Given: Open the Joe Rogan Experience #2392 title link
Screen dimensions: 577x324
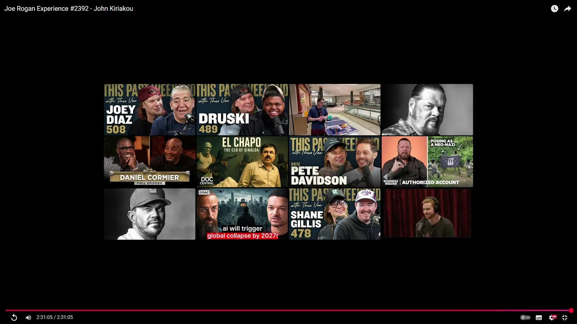Looking at the screenshot, I should (x=69, y=9).
